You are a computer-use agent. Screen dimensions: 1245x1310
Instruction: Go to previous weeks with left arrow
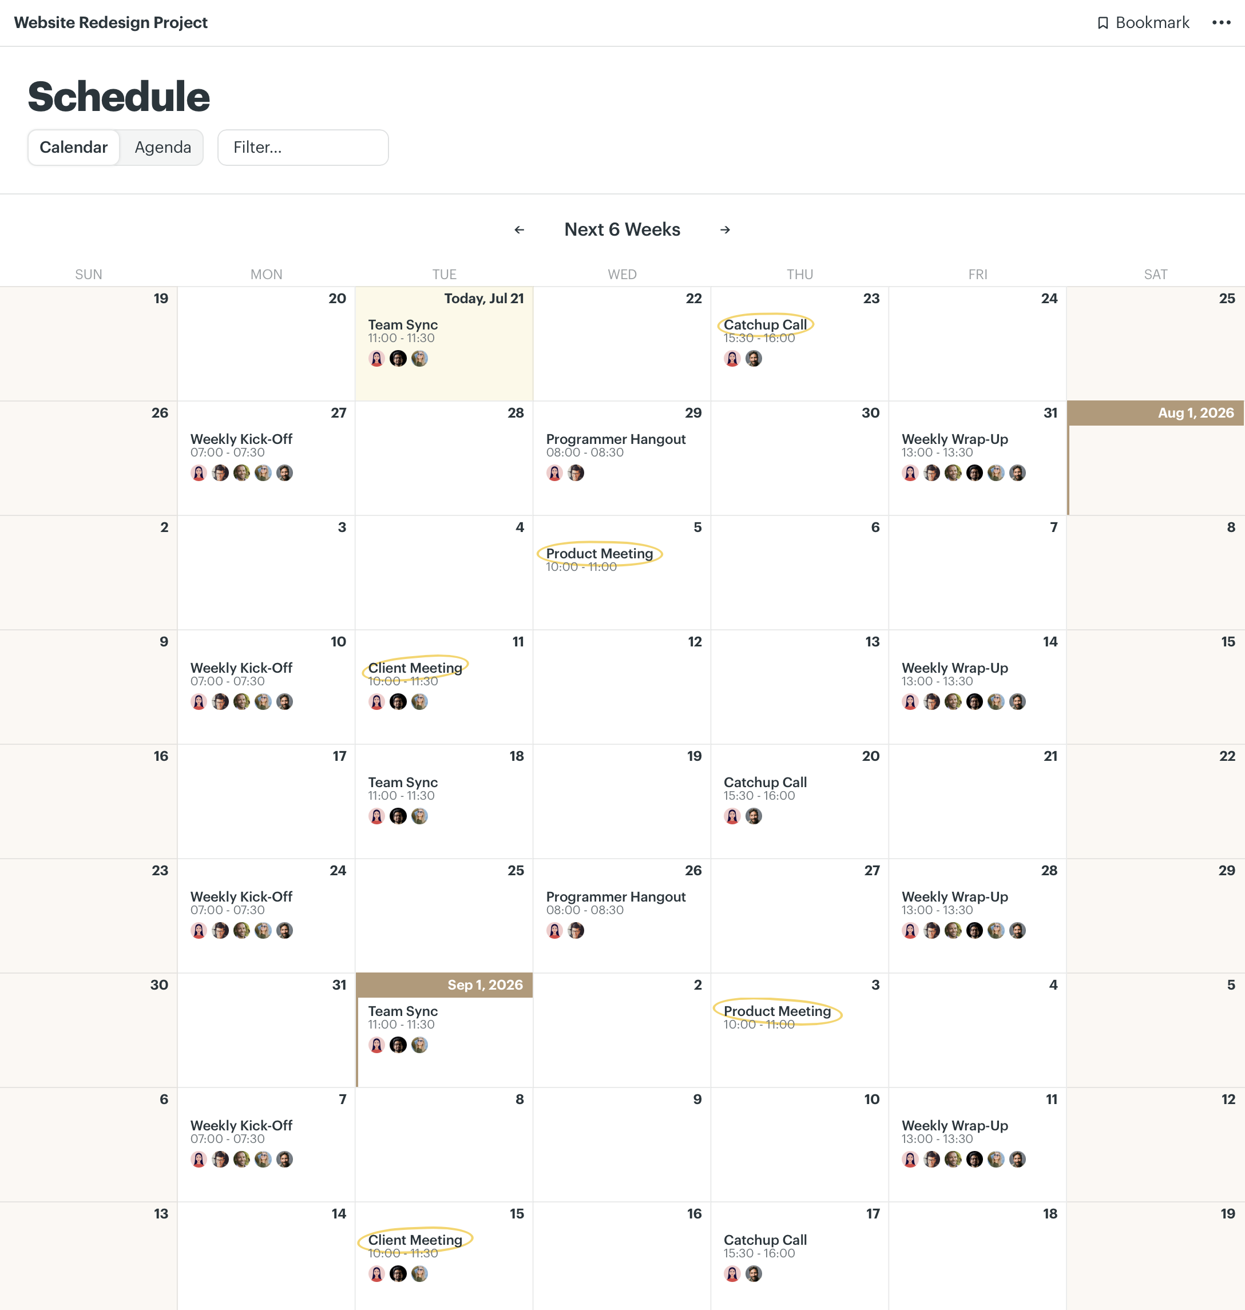[x=520, y=229]
